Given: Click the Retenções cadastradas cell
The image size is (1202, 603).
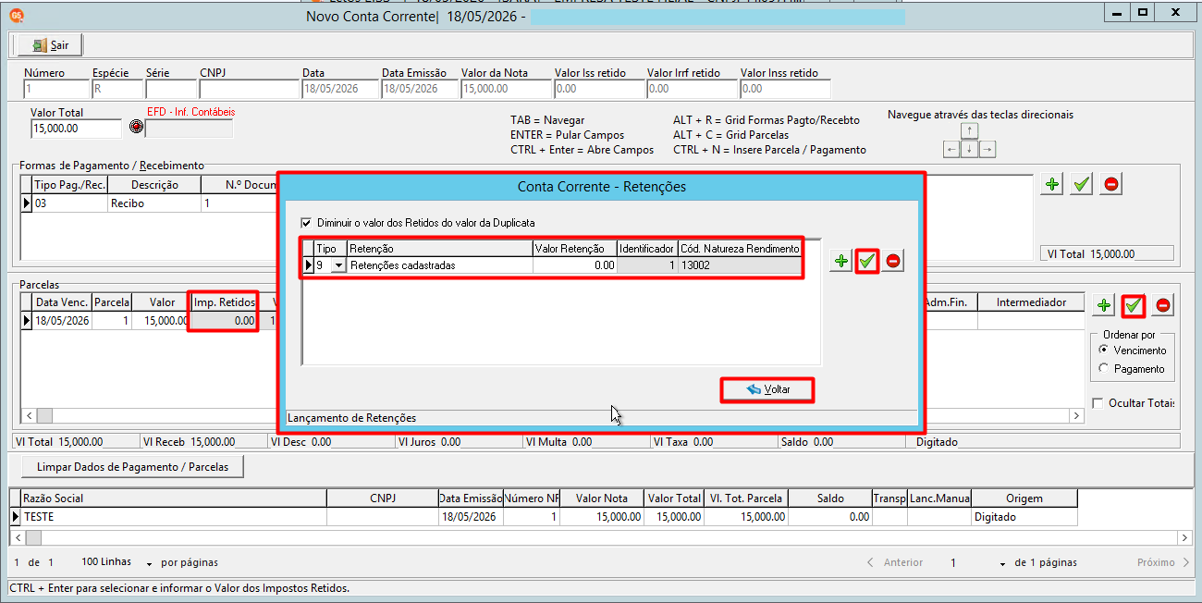Looking at the screenshot, I should coord(439,265).
